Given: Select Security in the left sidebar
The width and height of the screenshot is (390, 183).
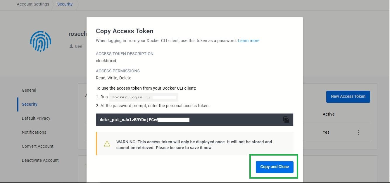Looking at the screenshot, I should point(30,104).
